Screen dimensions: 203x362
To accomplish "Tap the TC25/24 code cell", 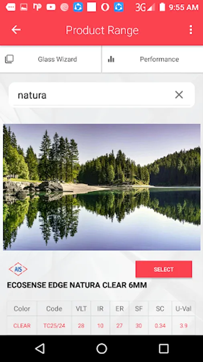I will 54,326.
